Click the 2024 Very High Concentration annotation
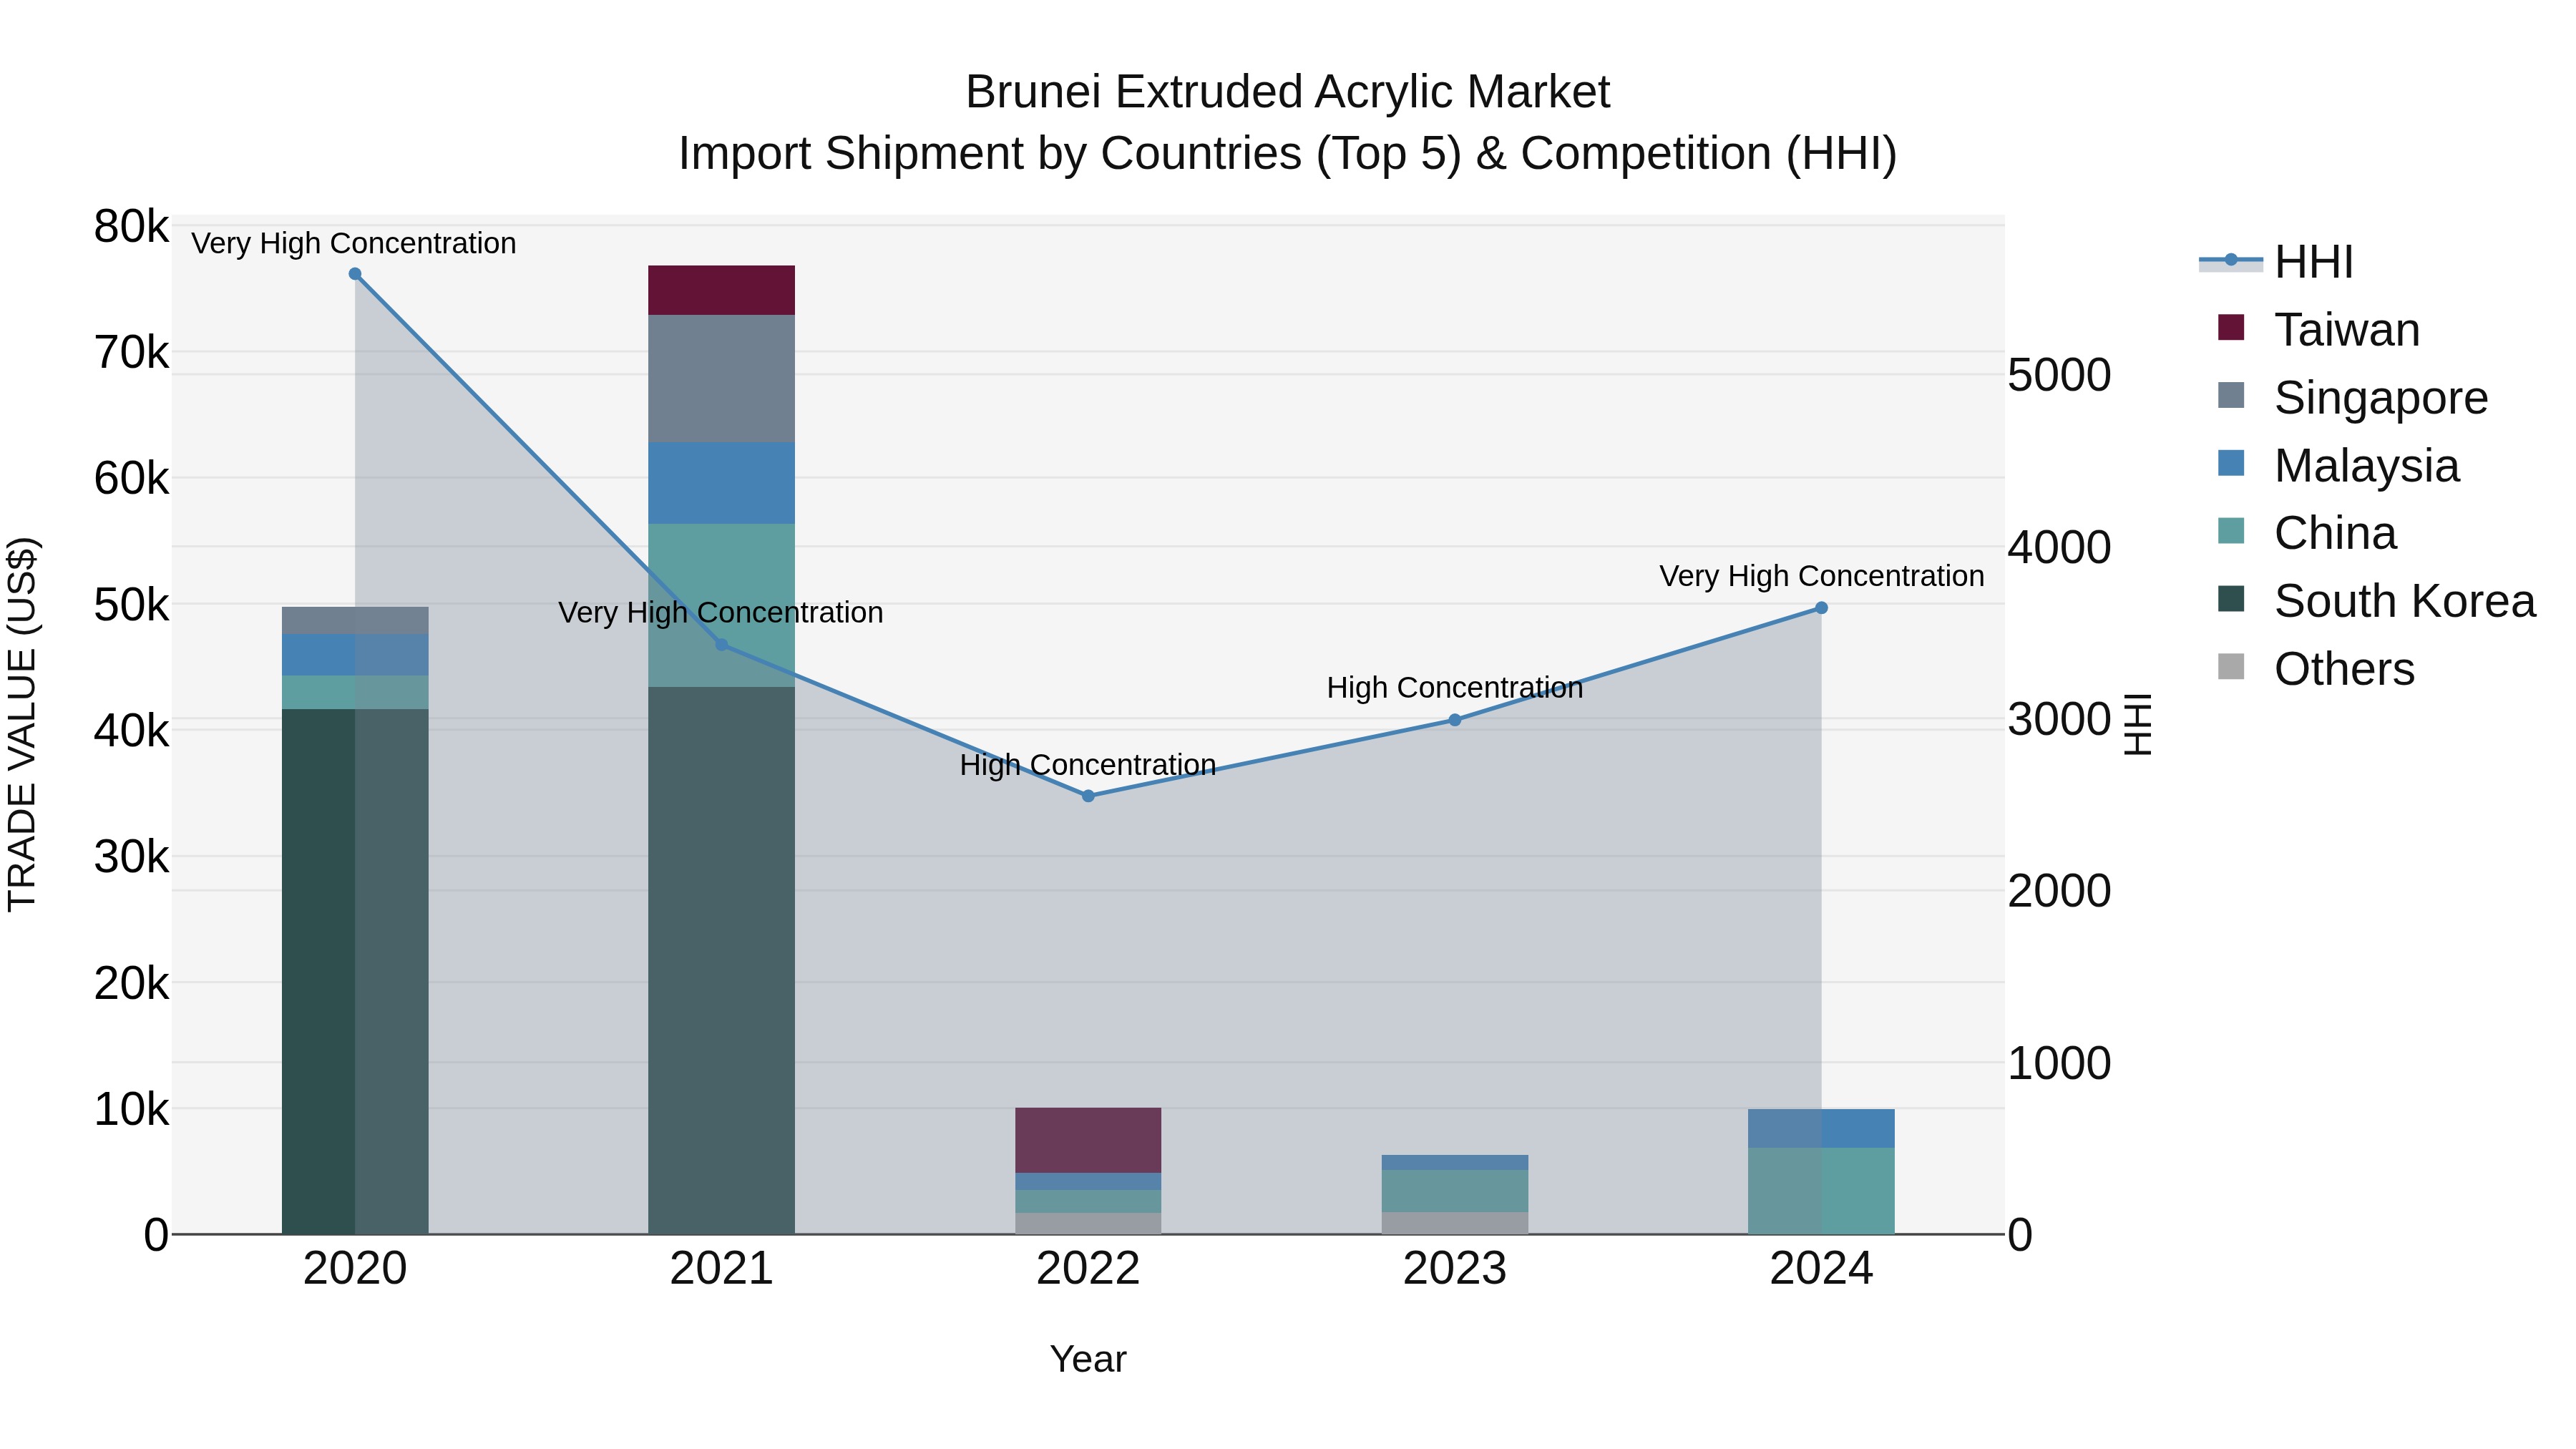Image resolution: width=2576 pixels, height=1449 pixels. [1822, 576]
